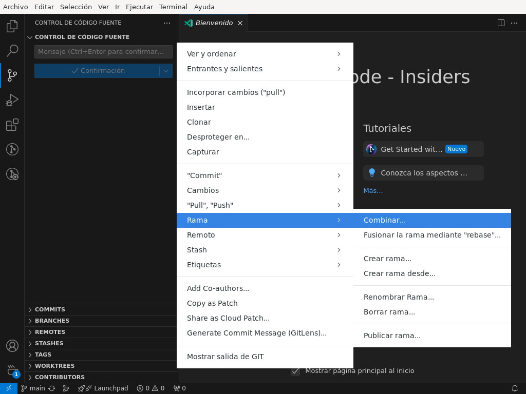Expand the CONTRIBUTORS section
Viewport: 526px width, 394px height.
click(100, 377)
